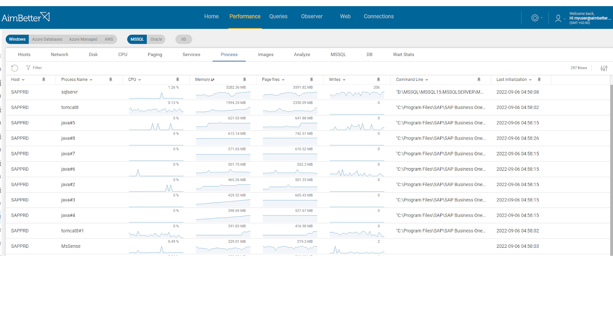Expand the settings gear chevron

tap(542, 18)
